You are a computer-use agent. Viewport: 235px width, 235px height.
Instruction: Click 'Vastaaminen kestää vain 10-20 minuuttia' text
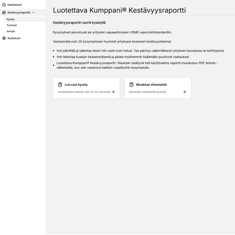coord(84,92)
